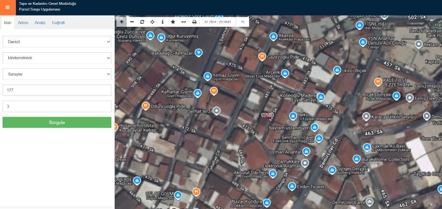Open the Denizli province dropdown
Viewport: 442px width, 209px height.
point(57,42)
